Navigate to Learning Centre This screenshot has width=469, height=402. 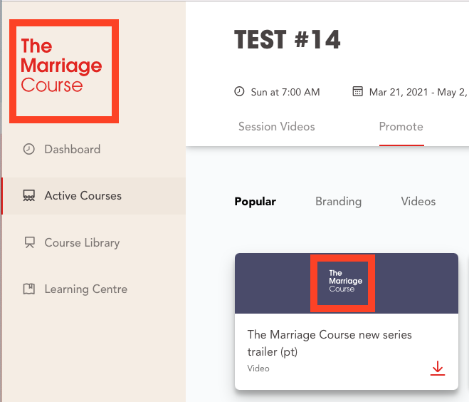tap(86, 289)
